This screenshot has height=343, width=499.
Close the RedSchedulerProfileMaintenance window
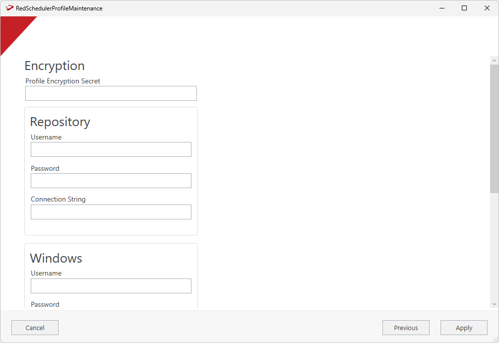tap(487, 8)
